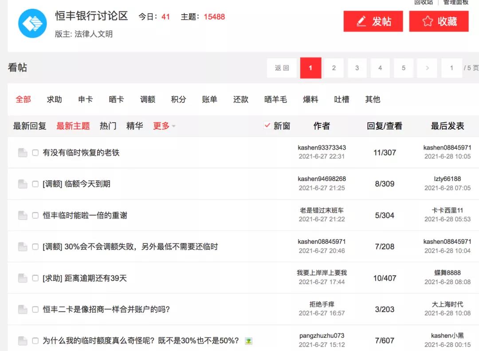Select the 晒羊毛 category tab
This screenshot has width=479, height=351.
click(275, 100)
